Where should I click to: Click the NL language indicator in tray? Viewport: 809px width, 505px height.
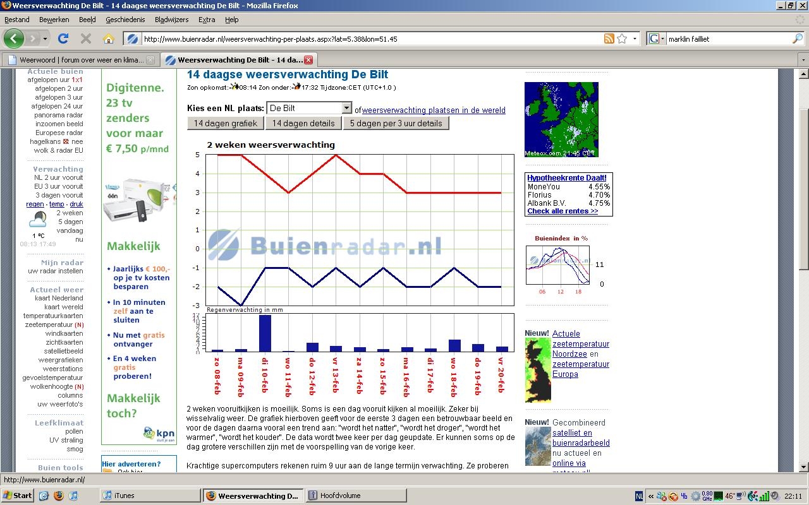(x=639, y=496)
